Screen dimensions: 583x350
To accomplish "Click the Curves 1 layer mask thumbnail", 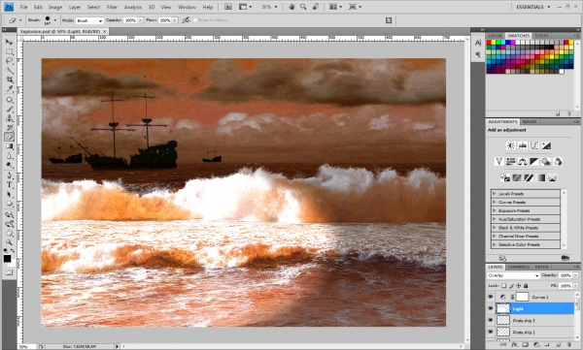I will [x=522, y=297].
